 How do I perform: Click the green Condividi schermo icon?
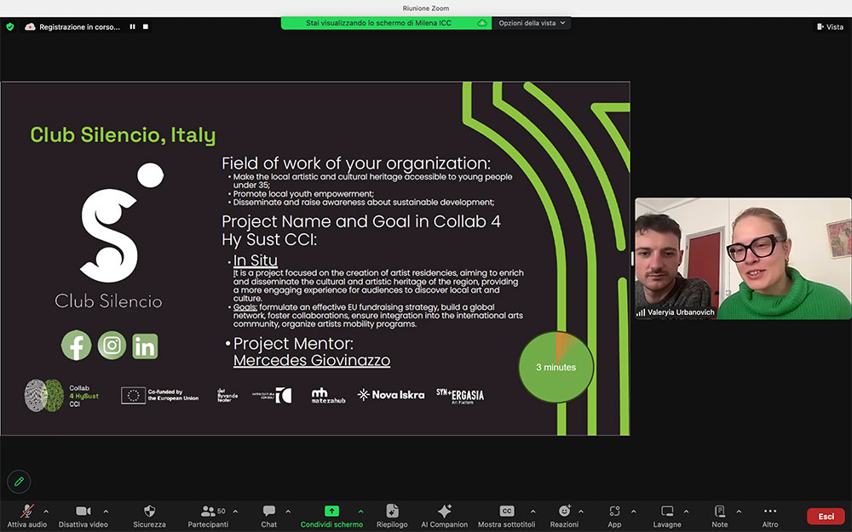point(331,512)
